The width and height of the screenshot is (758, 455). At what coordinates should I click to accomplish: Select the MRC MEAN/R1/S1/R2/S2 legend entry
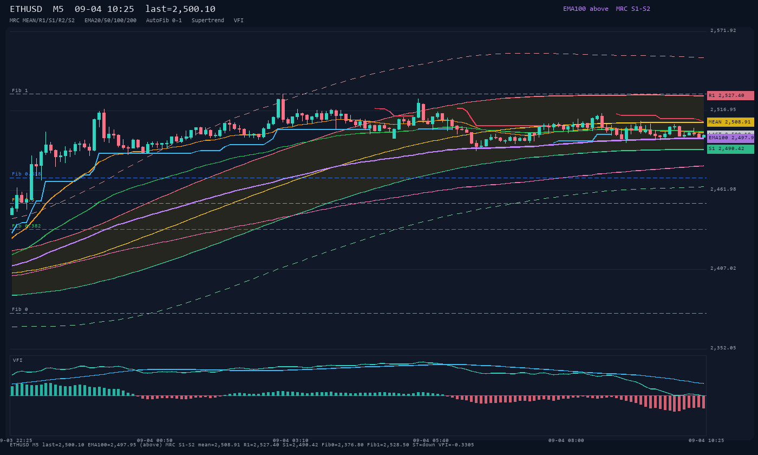(42, 20)
